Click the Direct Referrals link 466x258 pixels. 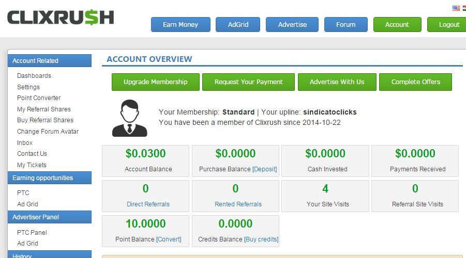148,204
